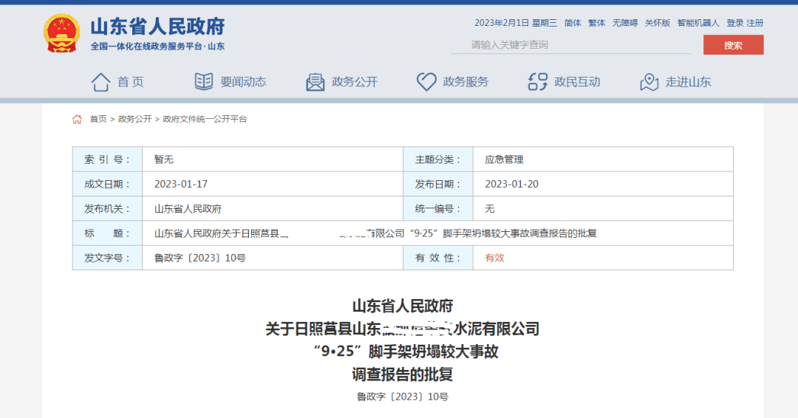Focus the keyword search input field
Viewport: 798px width, 418px height.
pos(570,45)
